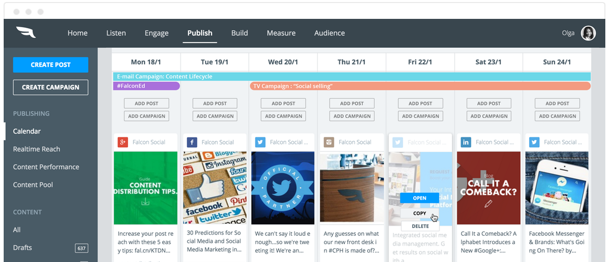
Task: Open Content Pool in the sidebar
Action: point(33,185)
